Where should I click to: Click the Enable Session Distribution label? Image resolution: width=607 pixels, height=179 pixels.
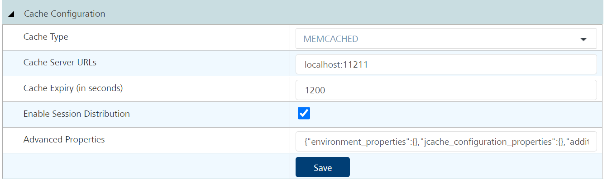76,114
